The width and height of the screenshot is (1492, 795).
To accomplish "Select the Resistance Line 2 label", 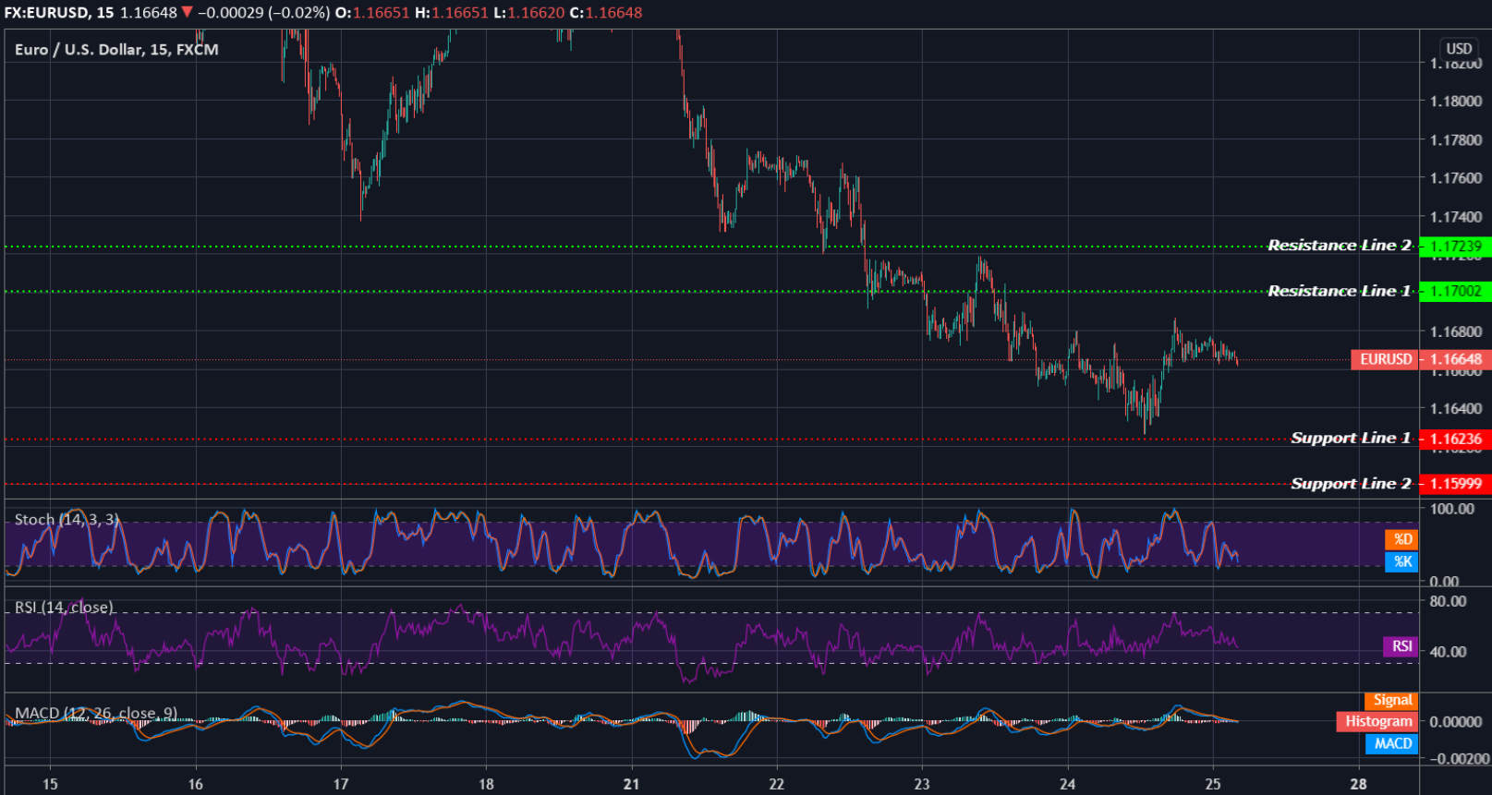I will tap(1340, 246).
